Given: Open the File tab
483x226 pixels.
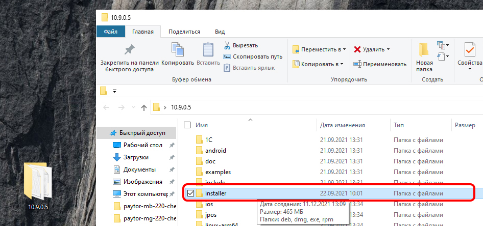Looking at the screenshot, I should [111, 32].
